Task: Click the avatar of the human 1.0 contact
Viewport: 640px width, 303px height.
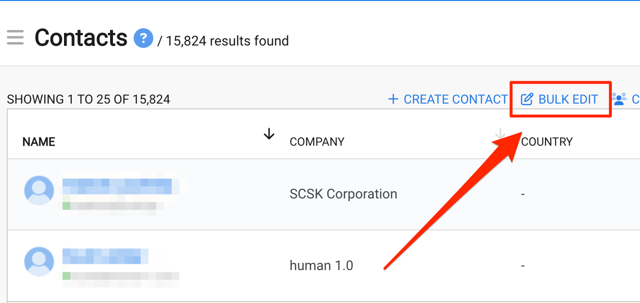Action: 39,262
